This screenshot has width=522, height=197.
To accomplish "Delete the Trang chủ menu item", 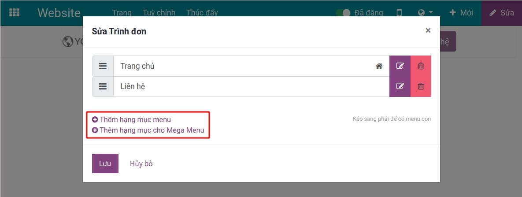I will [421, 66].
